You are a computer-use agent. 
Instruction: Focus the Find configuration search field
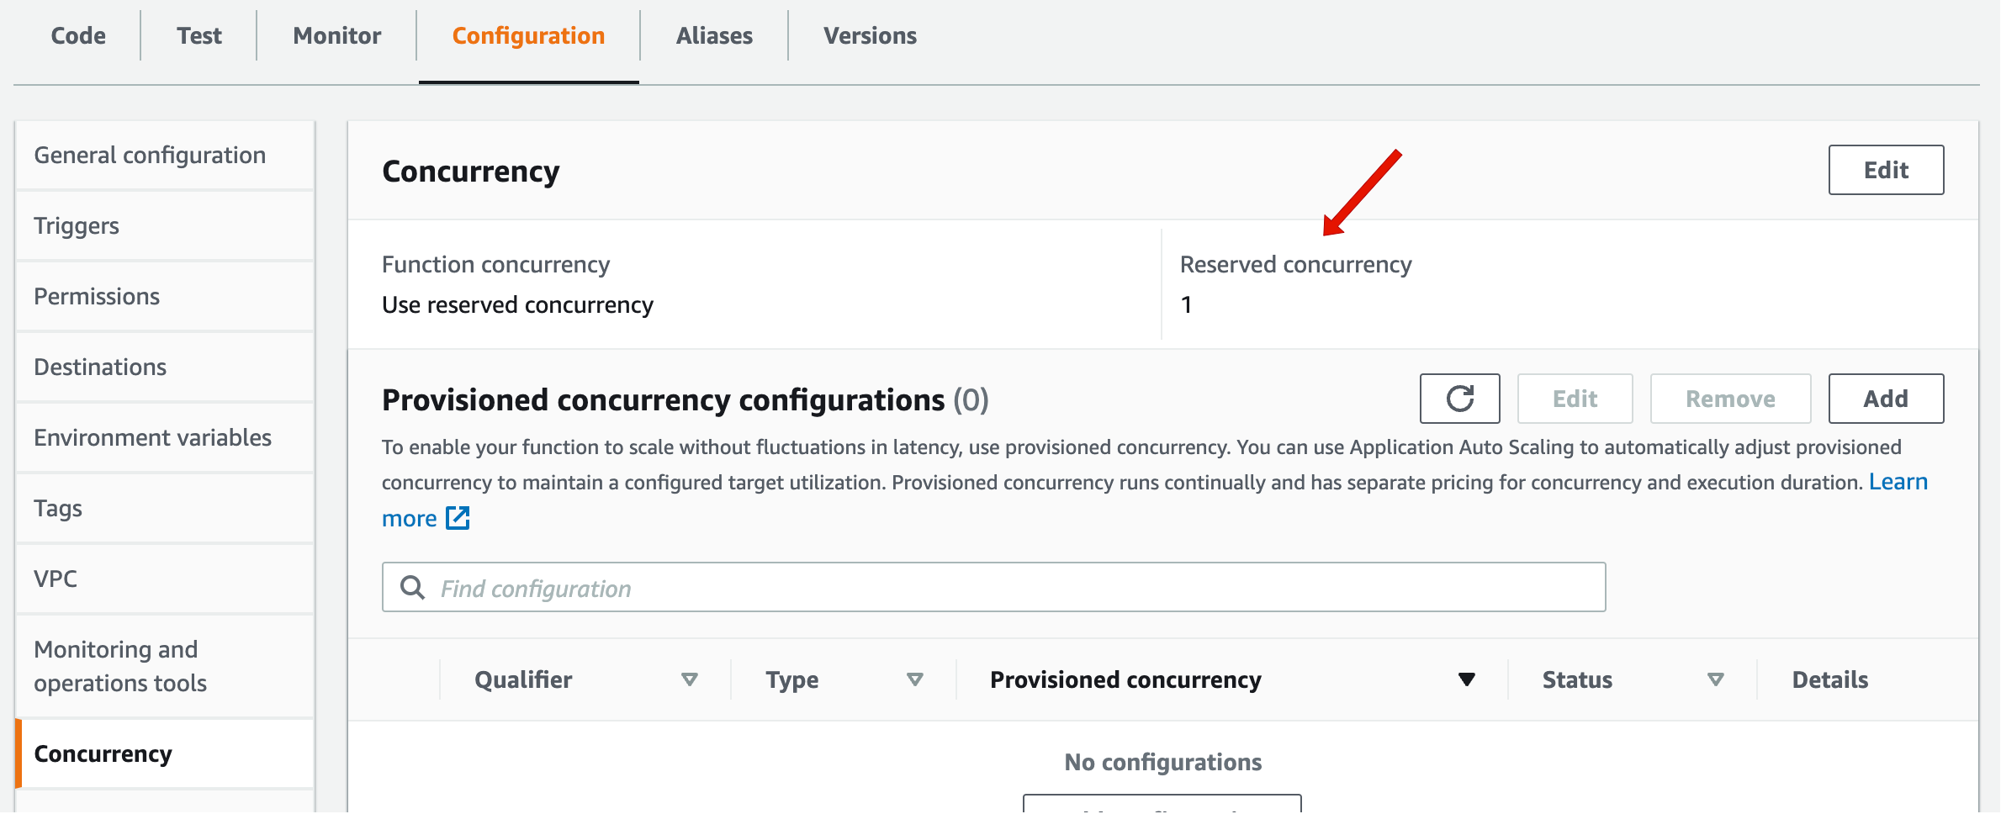click(x=993, y=587)
